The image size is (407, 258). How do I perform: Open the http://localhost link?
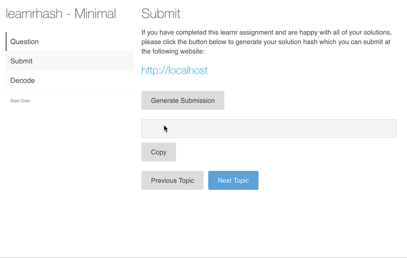[175, 70]
